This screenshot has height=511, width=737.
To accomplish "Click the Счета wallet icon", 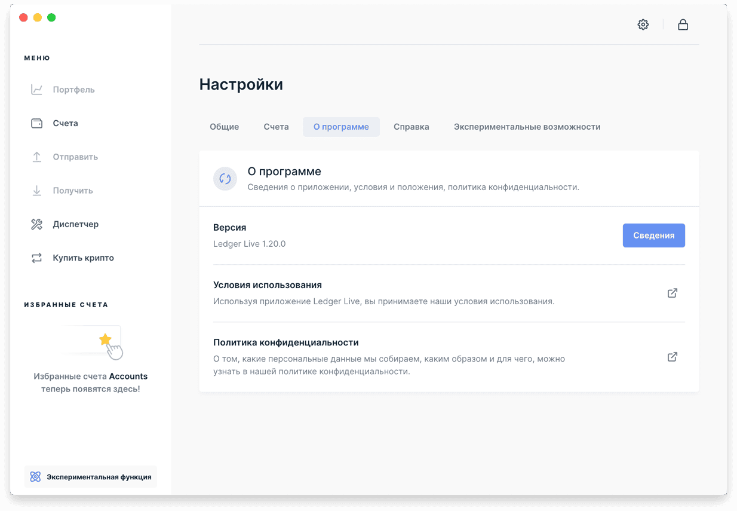I will 36,123.
